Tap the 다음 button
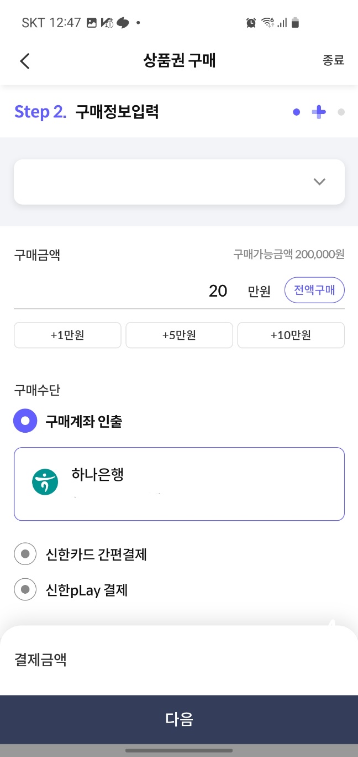 pos(179,719)
